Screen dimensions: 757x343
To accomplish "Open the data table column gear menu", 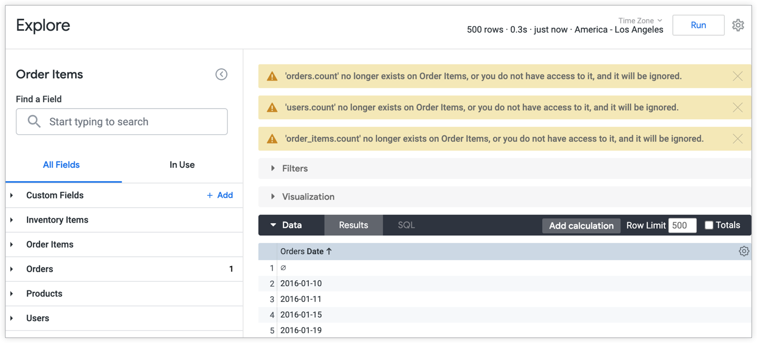I will (x=744, y=251).
